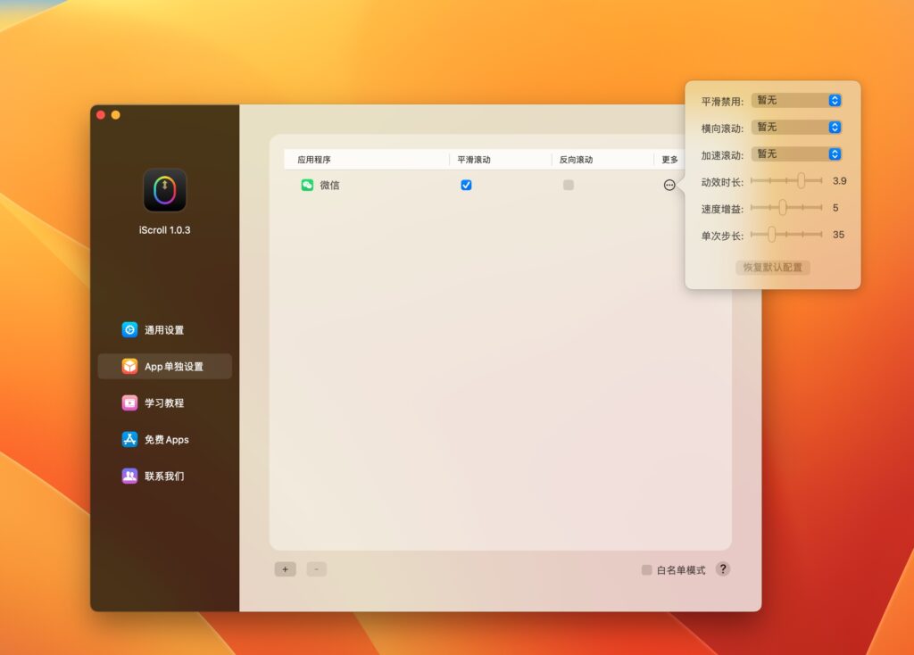The height and width of the screenshot is (655, 914).
Task: Click the help question mark icon
Action: tap(723, 568)
